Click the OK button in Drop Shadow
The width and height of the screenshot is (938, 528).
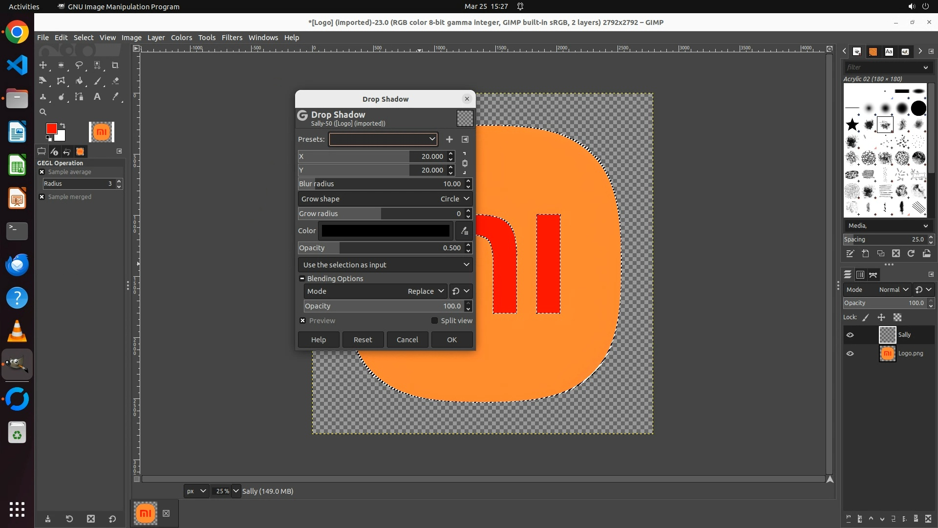[x=451, y=340]
